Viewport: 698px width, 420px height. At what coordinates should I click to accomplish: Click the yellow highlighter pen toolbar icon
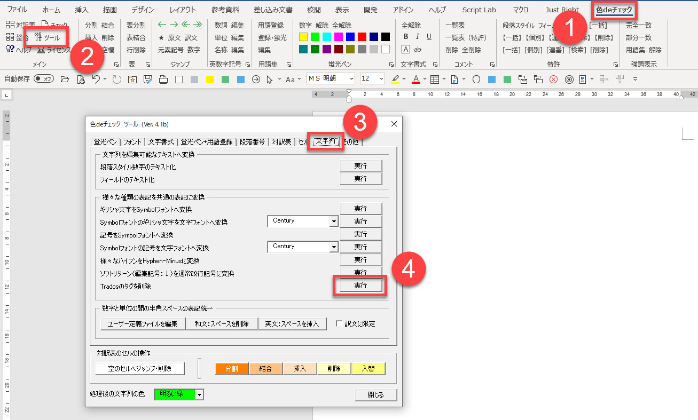395,79
